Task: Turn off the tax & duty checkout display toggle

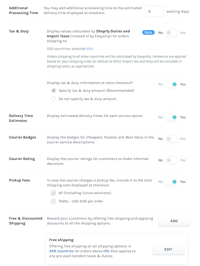Action: pos(171,84)
